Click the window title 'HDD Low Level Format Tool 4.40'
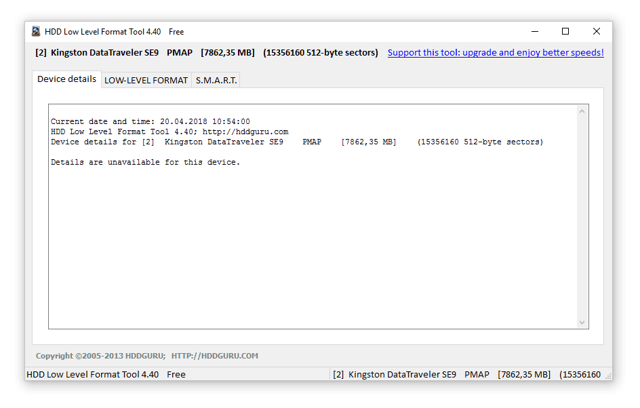Screen dimensions: 640x408 (x=103, y=31)
